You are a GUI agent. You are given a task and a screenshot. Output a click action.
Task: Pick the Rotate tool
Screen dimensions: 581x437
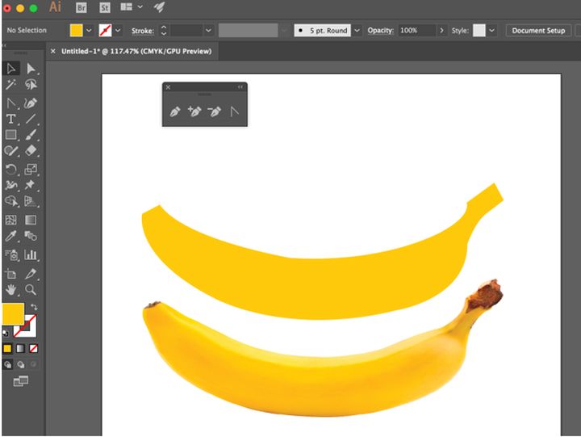(x=11, y=169)
